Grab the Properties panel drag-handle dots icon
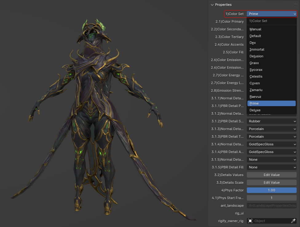Screen dimensions: 300x227 point(295,4)
